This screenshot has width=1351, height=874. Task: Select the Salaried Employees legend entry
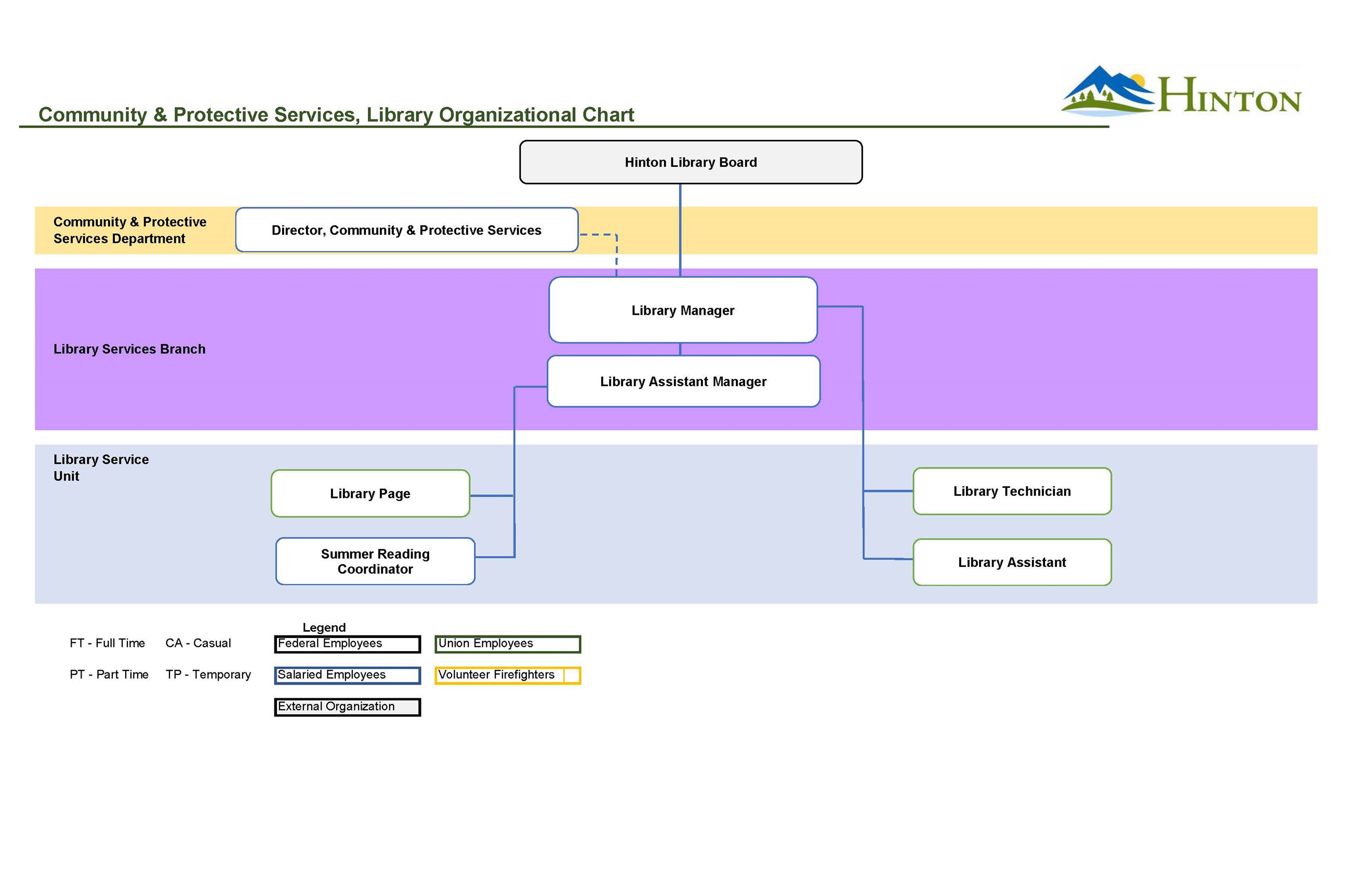click(x=347, y=676)
